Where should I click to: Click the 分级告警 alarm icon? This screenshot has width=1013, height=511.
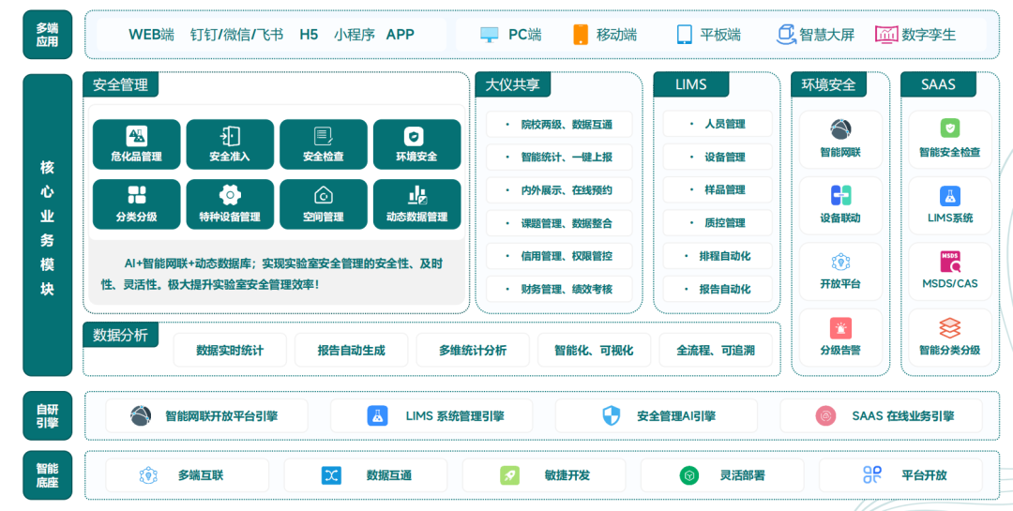(x=840, y=328)
